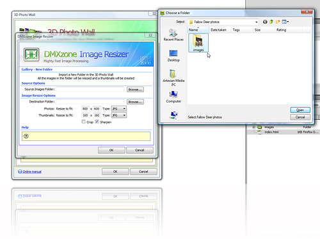This screenshot has width=320, height=239.
Task: Click the images folder icon in Files panel
Action: pos(260,127)
